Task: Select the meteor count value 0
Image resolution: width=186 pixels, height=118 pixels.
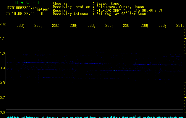Action: pyautogui.click(x=43, y=14)
